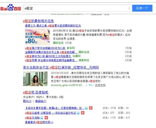The image size is (156, 128).
Task: Select the 图片(3) tab link
Action: [x=27, y=101]
